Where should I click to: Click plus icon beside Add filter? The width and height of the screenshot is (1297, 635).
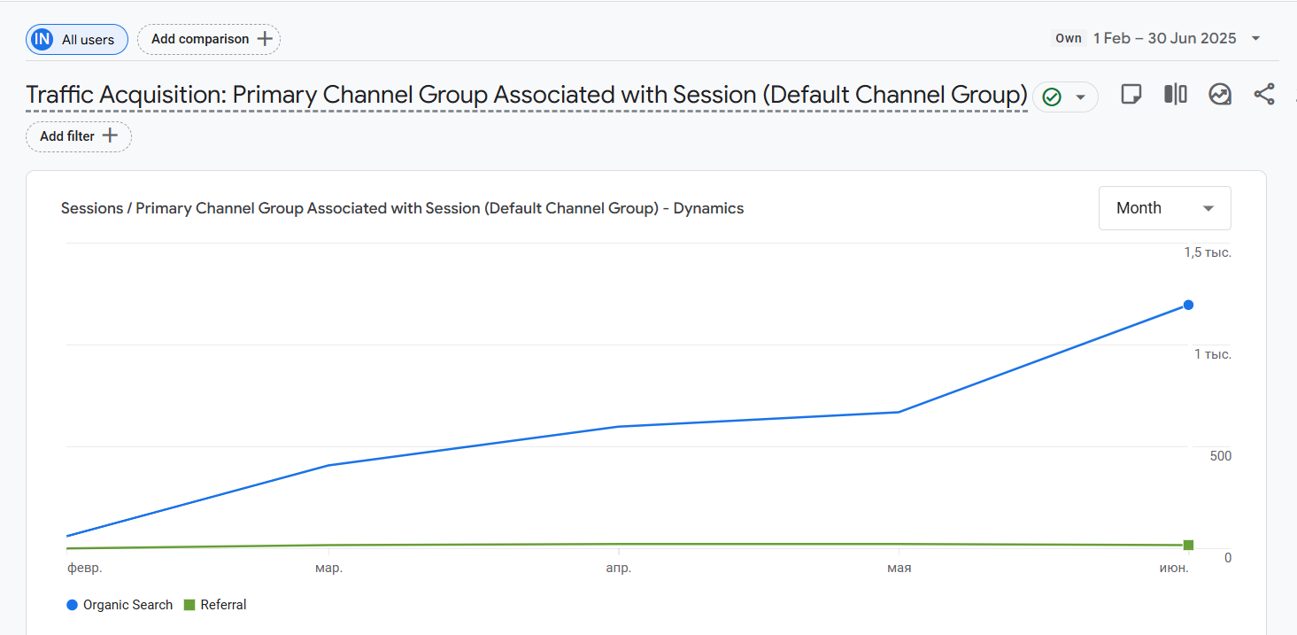point(110,136)
